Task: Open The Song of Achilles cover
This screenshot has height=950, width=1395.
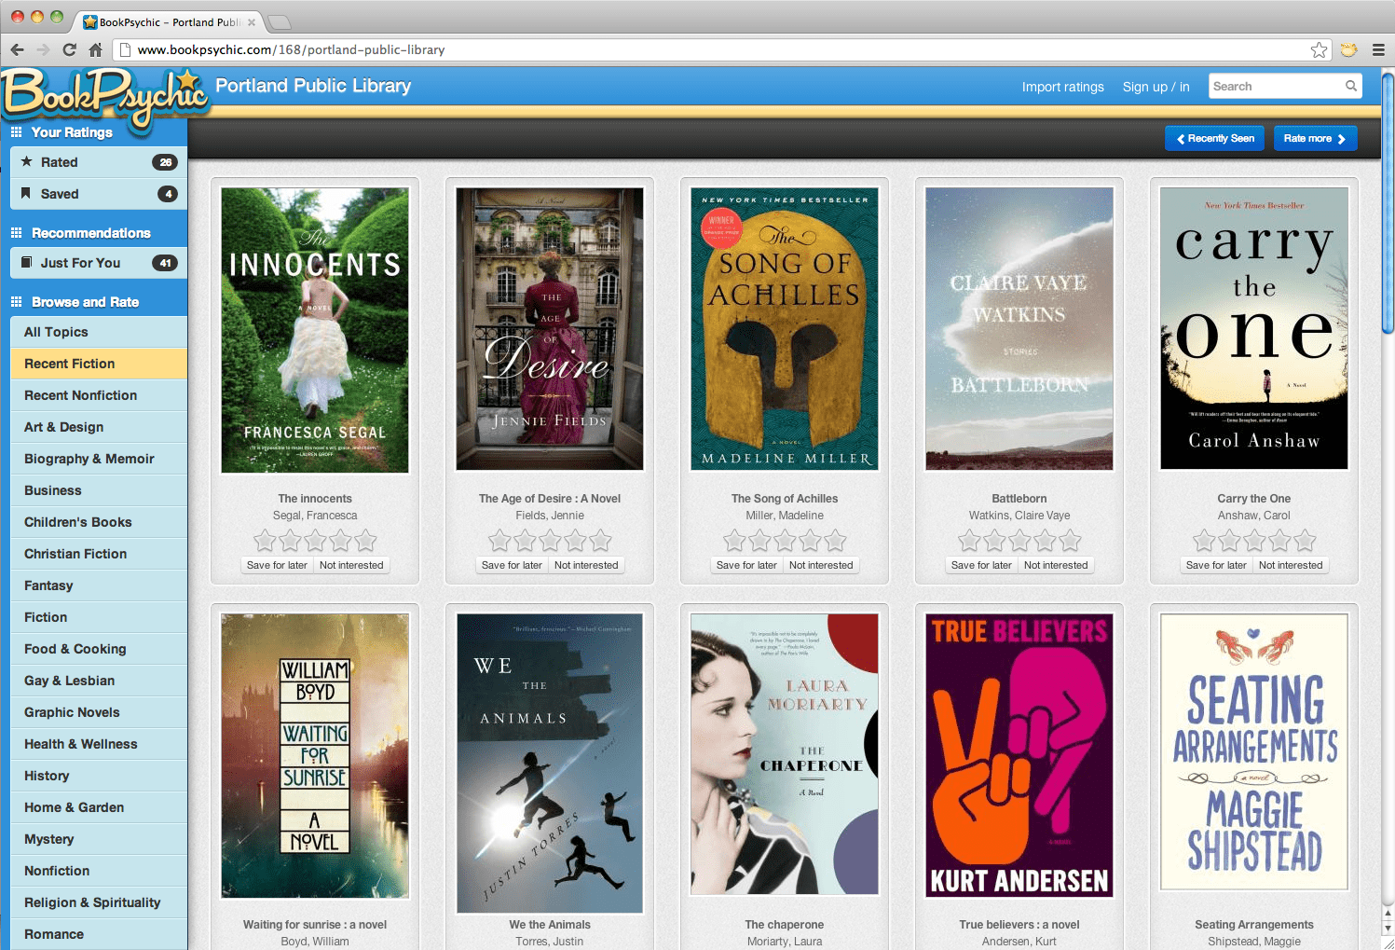Action: click(785, 329)
